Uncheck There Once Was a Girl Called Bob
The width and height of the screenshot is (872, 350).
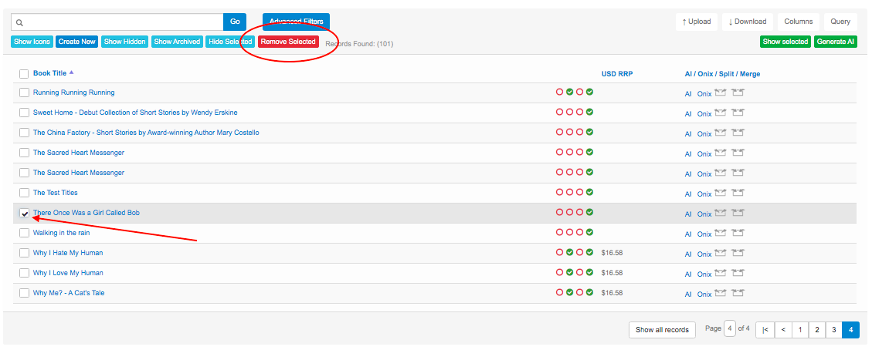click(24, 214)
